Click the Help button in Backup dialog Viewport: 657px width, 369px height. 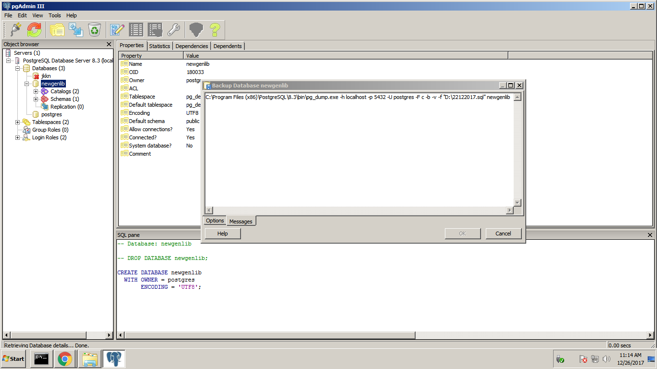click(223, 234)
